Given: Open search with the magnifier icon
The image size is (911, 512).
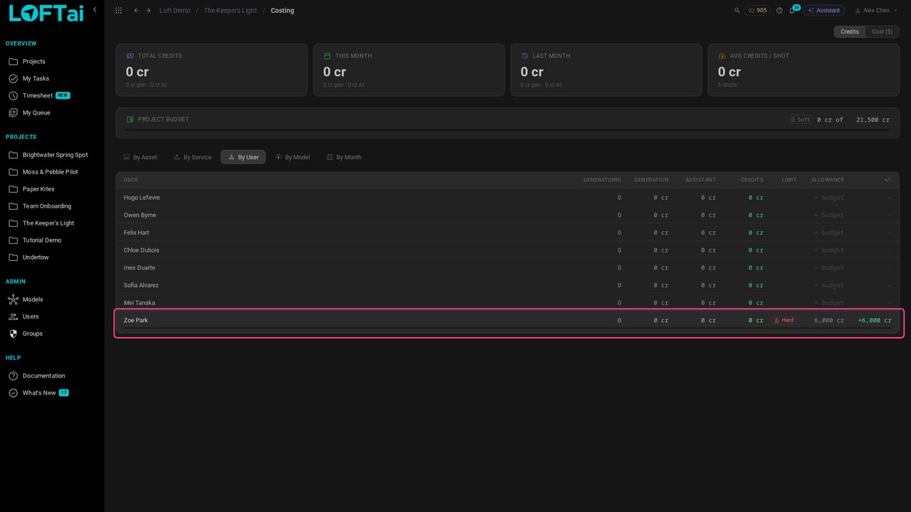Looking at the screenshot, I should tap(737, 11).
